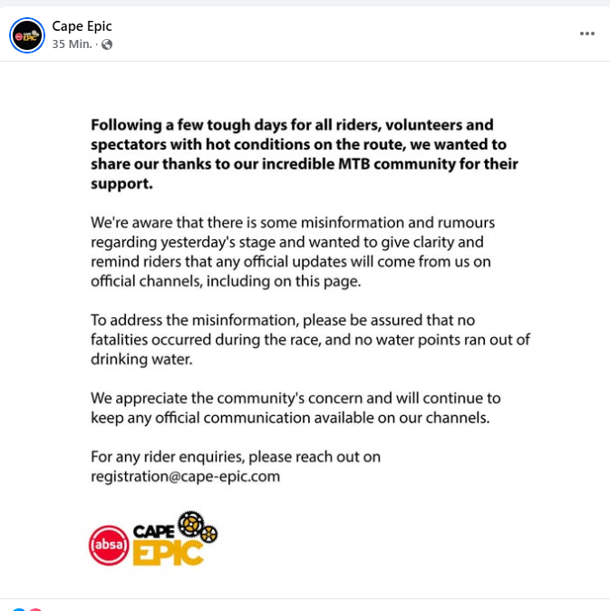610x611 pixels.
Task: Click the public audience globe icon
Action: [107, 44]
